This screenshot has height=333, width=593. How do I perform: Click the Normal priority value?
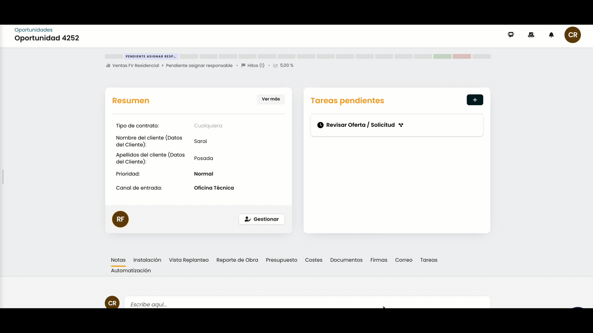204,174
